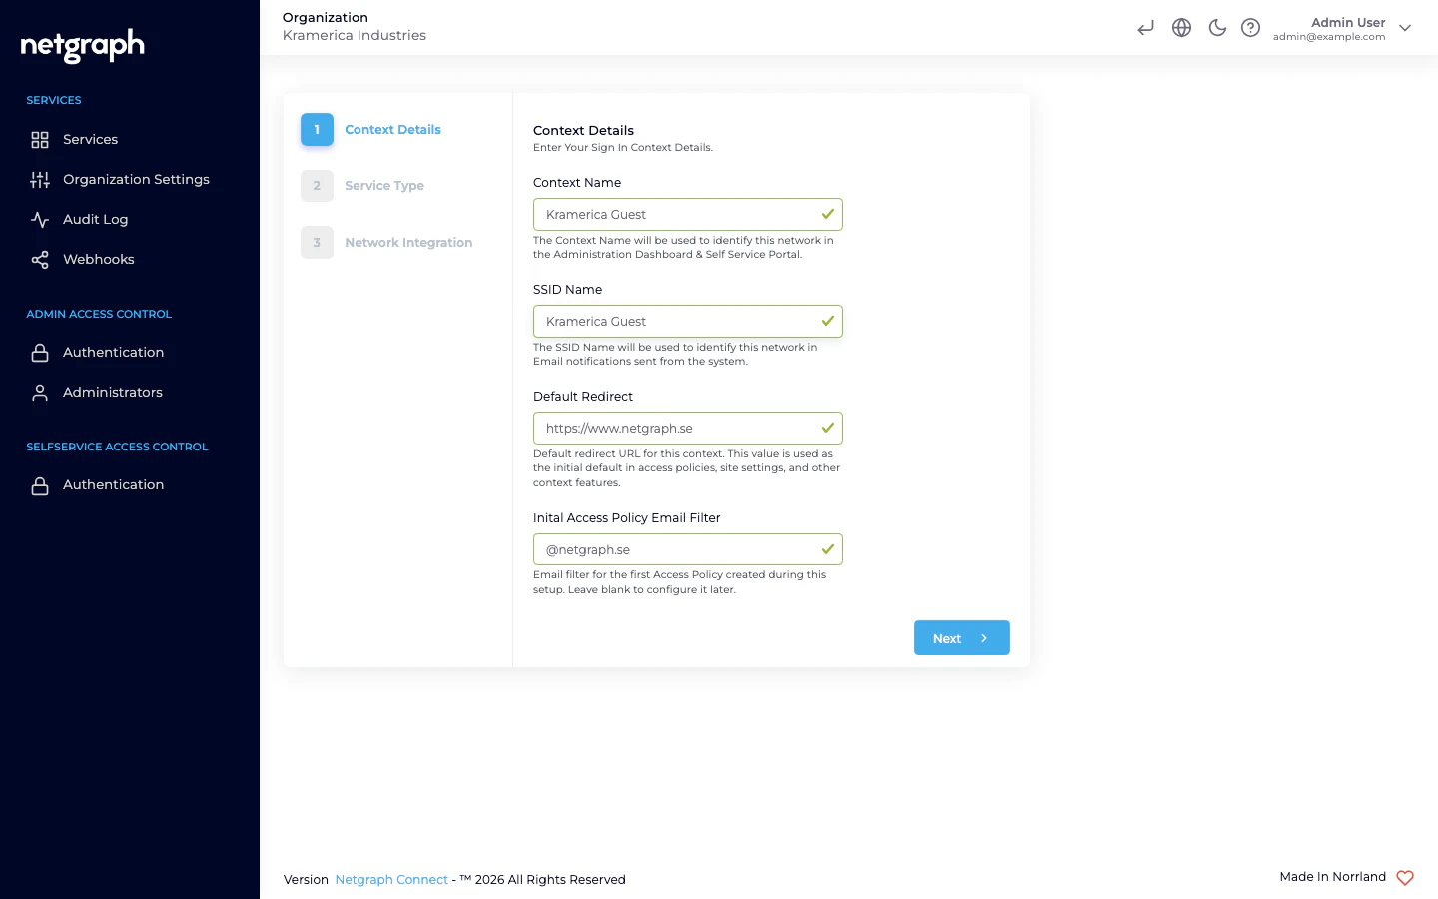Image resolution: width=1438 pixels, height=899 pixels.
Task: Open help with the question mark icon
Action: pos(1251,27)
